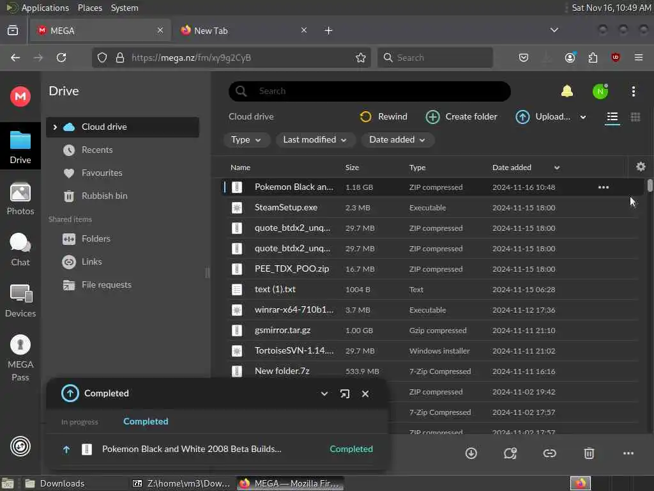Click the Firefox URL address bar

[231, 58]
